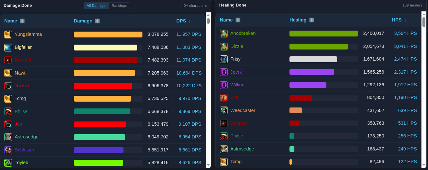
Task: Open Dizzle's healer name link
Action: 237,46
